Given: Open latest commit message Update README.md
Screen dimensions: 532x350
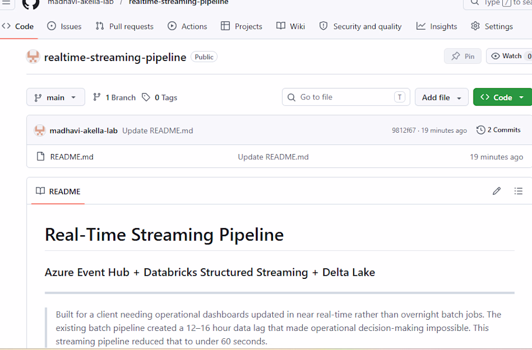Looking at the screenshot, I should point(157,131).
